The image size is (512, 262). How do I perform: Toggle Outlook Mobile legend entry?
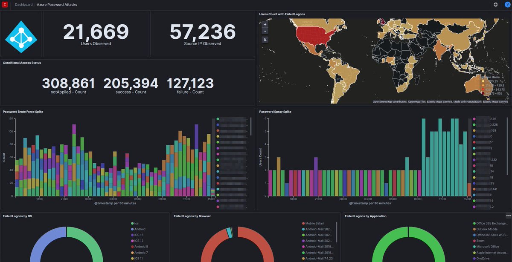pos(486,229)
